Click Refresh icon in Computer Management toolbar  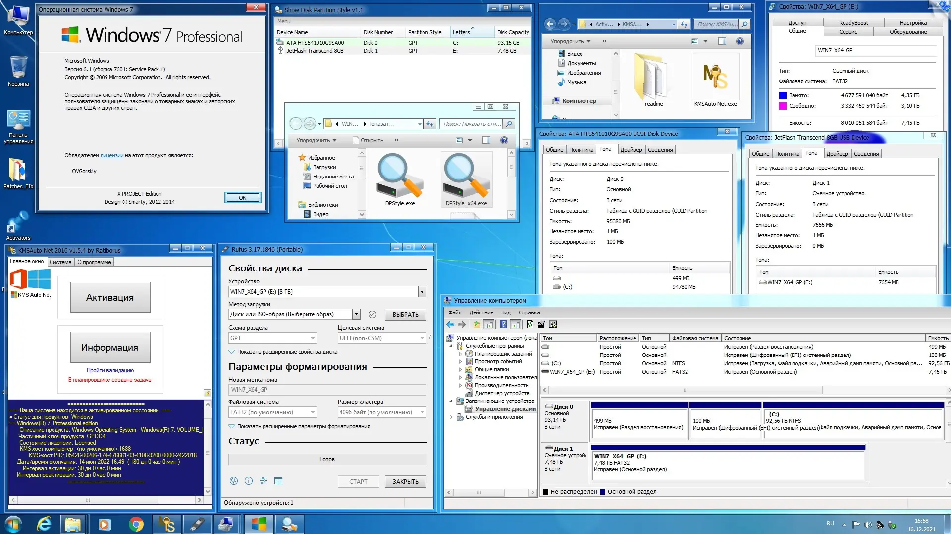[x=530, y=324]
